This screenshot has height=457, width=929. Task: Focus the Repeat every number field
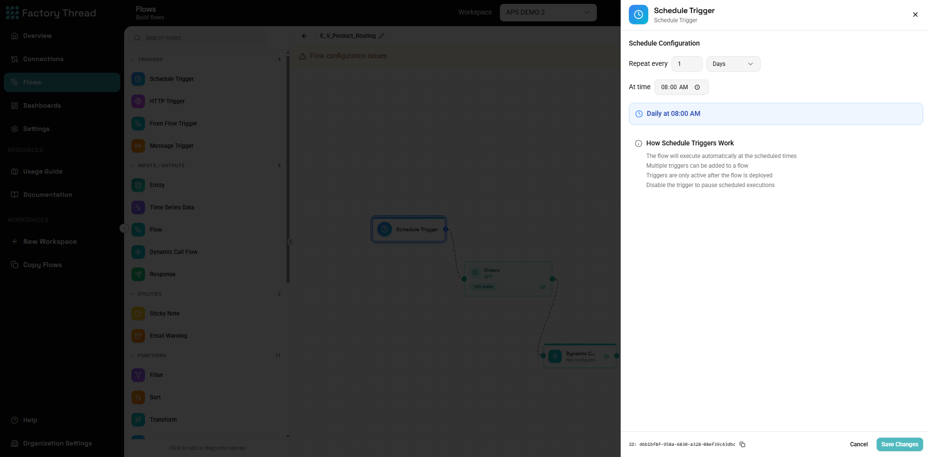coord(687,64)
